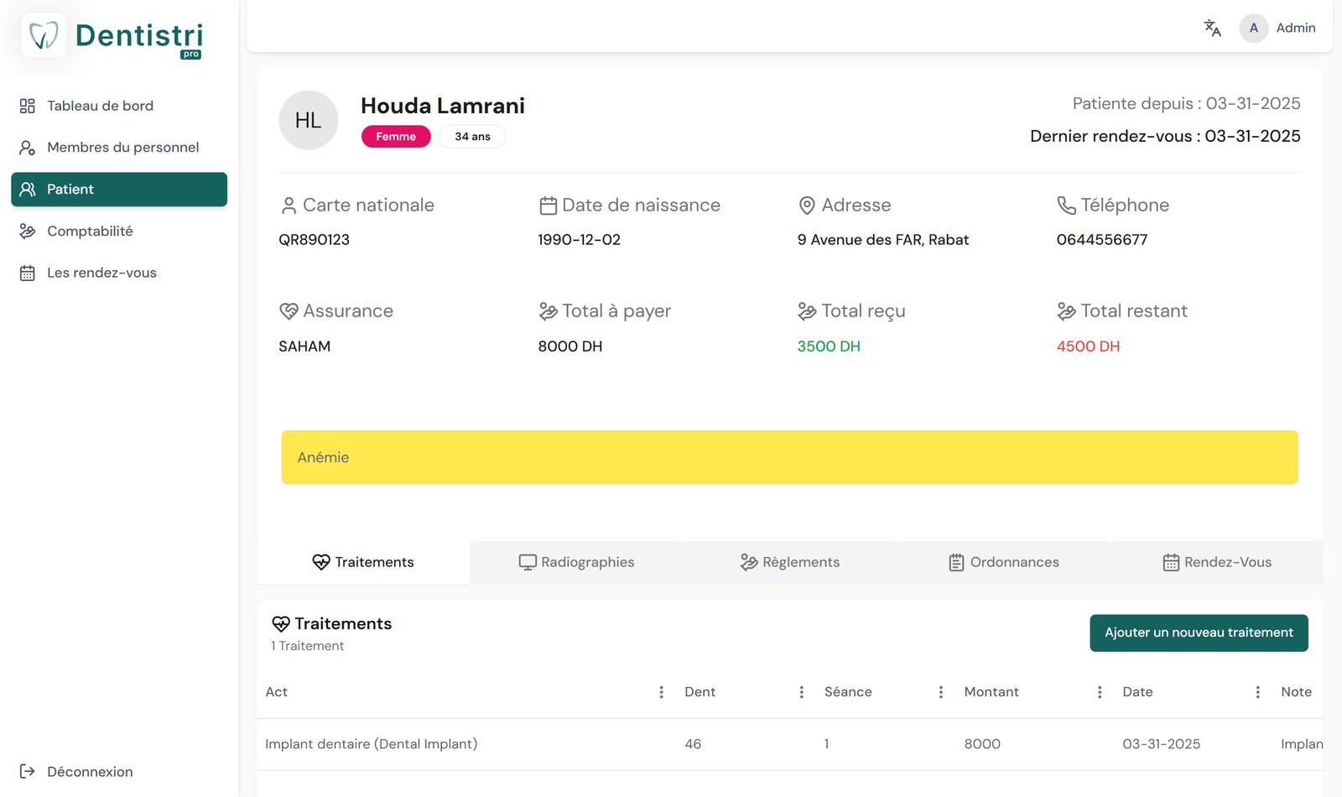Select Patient in the sidebar
This screenshot has height=797, width=1342.
(x=119, y=190)
